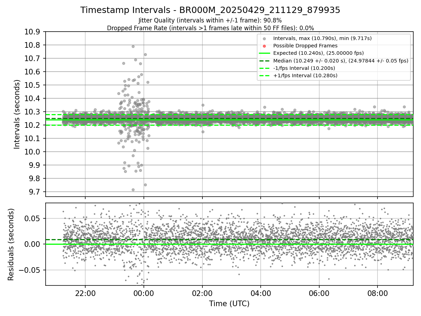The image size is (421, 316).
Task: Click the gray dot marker beside 'Intervals' in legend
Action: tap(264, 38)
